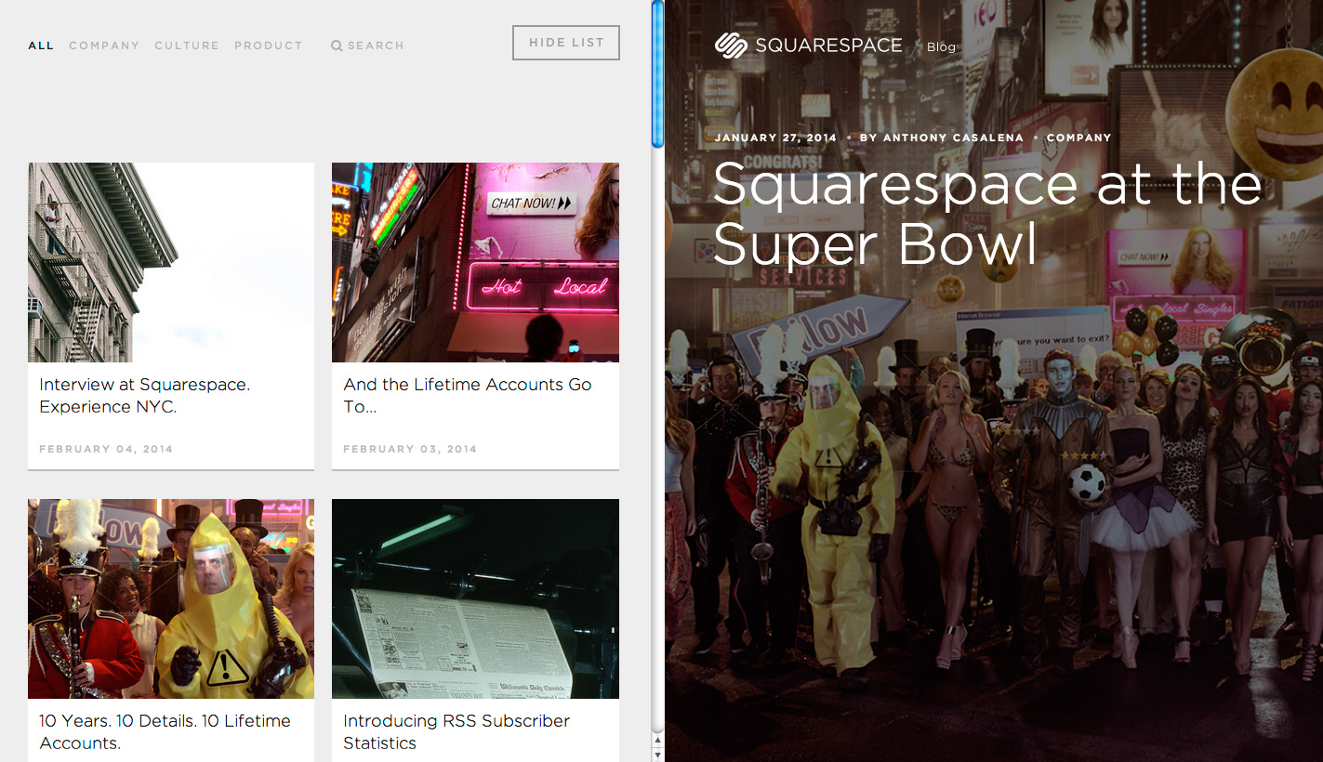The height and width of the screenshot is (762, 1323).
Task: Click the SQUARESPACE wordmark in the header
Action: coord(828,45)
